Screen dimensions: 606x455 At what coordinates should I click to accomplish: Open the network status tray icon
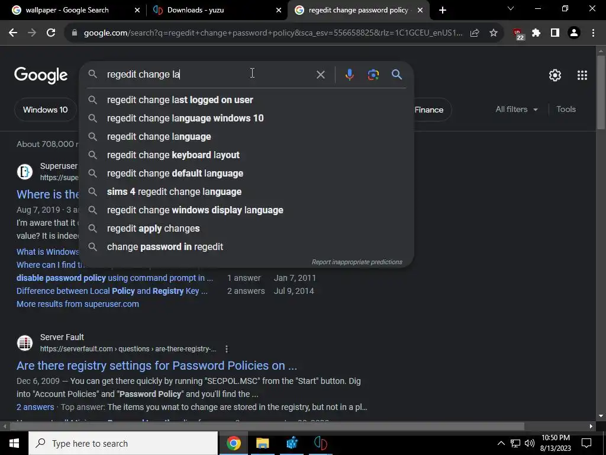[x=515, y=443]
